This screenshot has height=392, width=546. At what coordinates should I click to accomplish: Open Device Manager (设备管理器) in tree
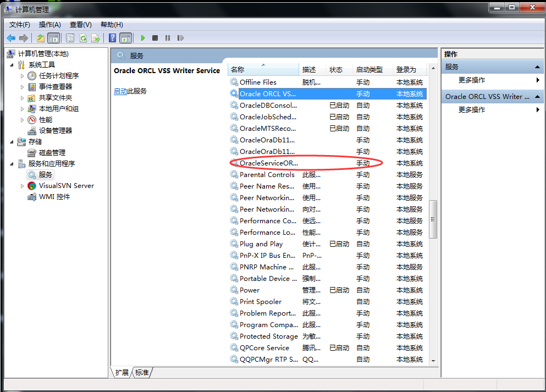point(56,130)
